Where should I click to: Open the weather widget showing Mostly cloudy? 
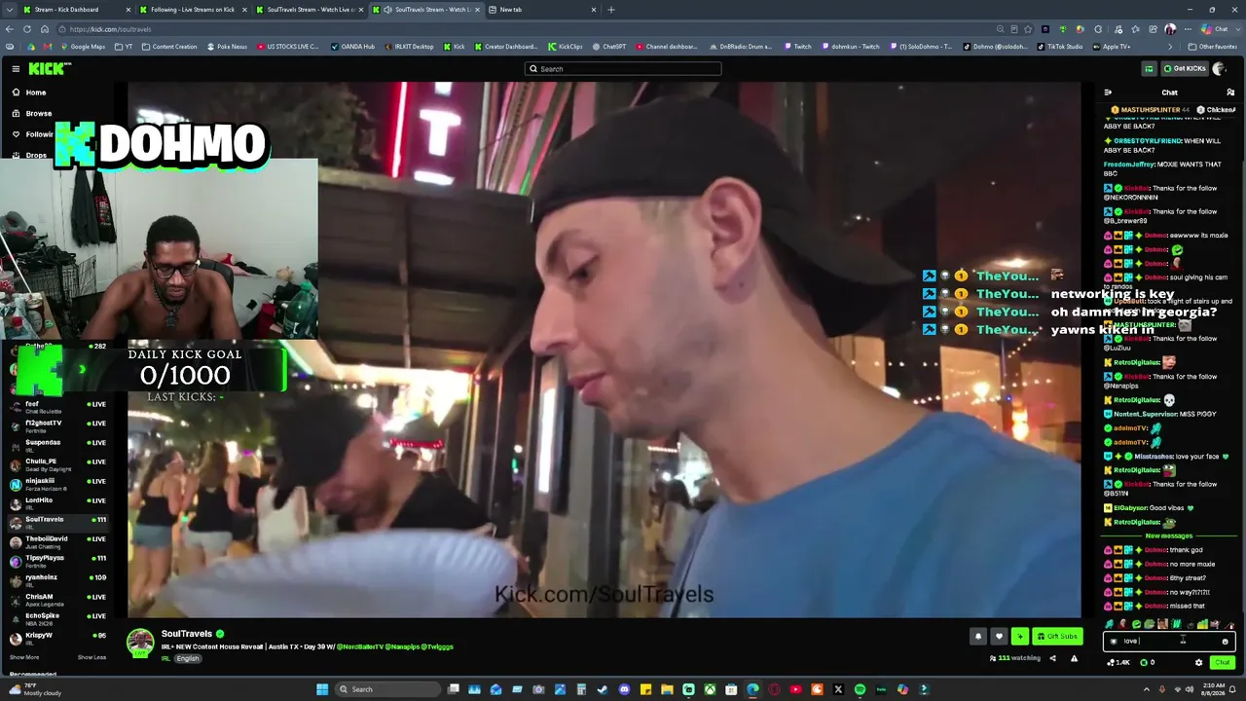coord(35,689)
